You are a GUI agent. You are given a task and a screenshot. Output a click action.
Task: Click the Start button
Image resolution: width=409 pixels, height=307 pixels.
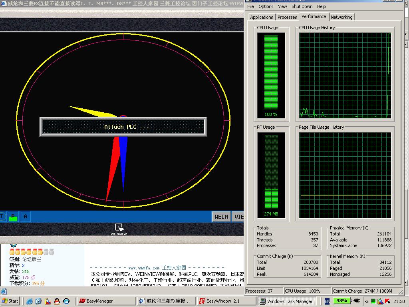point(10,301)
